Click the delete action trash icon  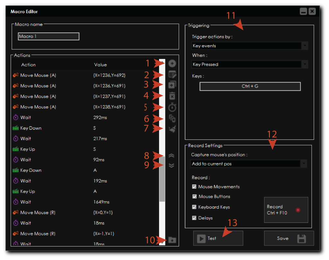click(172, 96)
